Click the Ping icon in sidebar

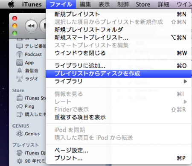tap(20, 106)
